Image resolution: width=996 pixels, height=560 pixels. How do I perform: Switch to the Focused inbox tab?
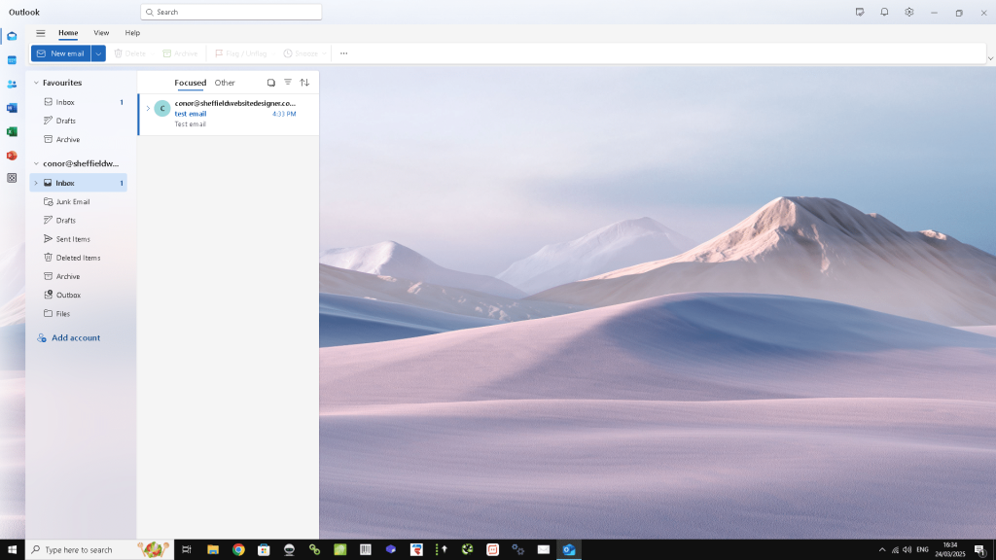coord(190,84)
